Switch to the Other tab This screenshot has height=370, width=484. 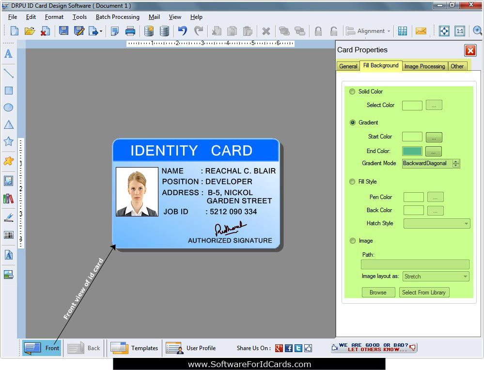457,66
